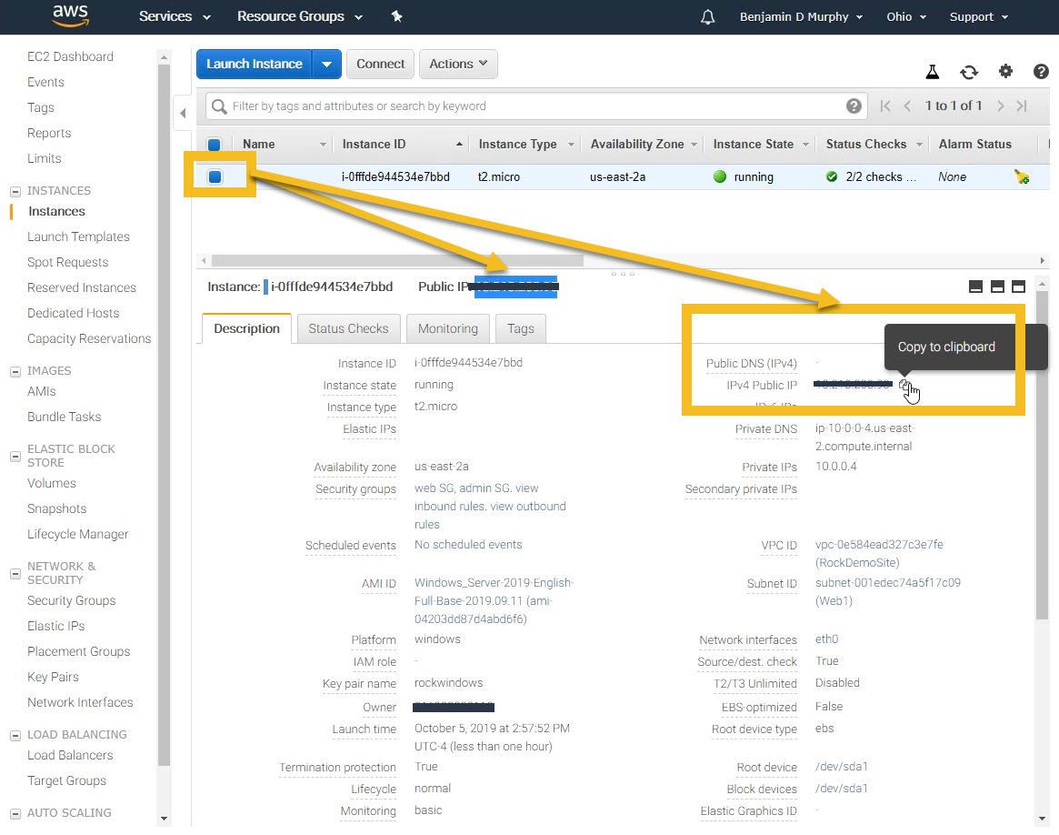Click the 2/2 checks status icon

pos(832,177)
